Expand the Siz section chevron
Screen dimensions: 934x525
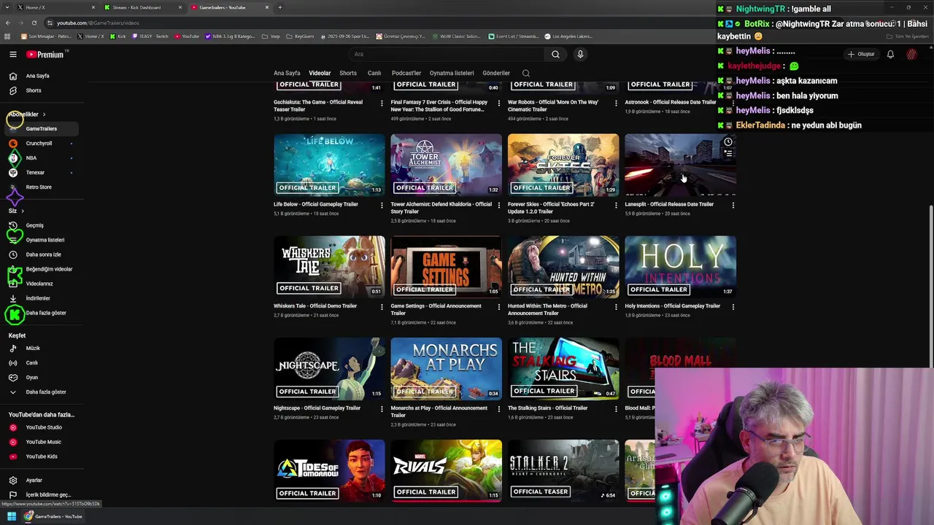[23, 211]
